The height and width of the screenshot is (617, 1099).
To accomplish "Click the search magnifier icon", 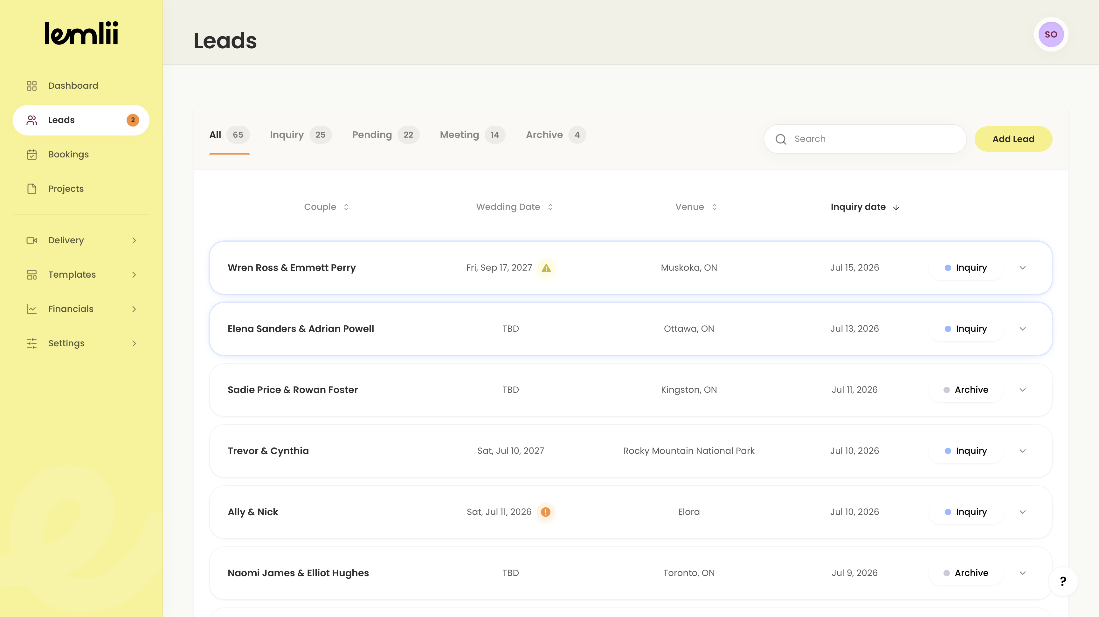I will 781,139.
